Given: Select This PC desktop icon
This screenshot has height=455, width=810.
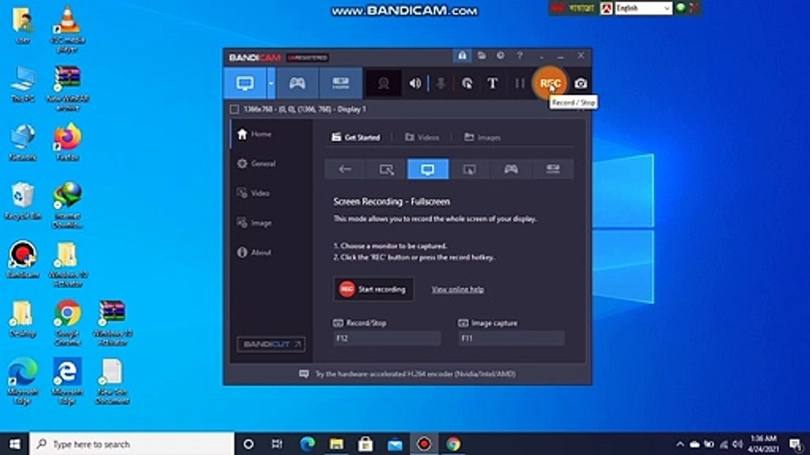Looking at the screenshot, I should tap(22, 85).
